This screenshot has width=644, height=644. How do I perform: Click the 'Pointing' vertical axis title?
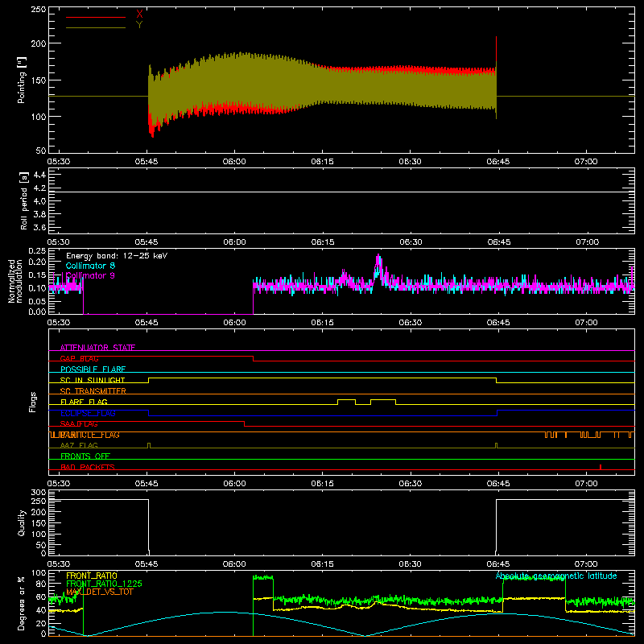[22, 80]
